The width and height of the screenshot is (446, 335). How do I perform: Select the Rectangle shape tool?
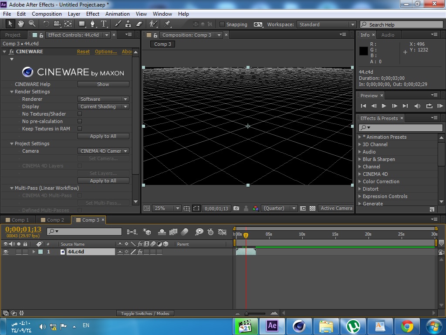pos(82,24)
